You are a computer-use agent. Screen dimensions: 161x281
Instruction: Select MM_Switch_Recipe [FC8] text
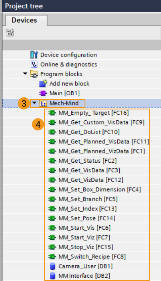[x=92, y=257]
